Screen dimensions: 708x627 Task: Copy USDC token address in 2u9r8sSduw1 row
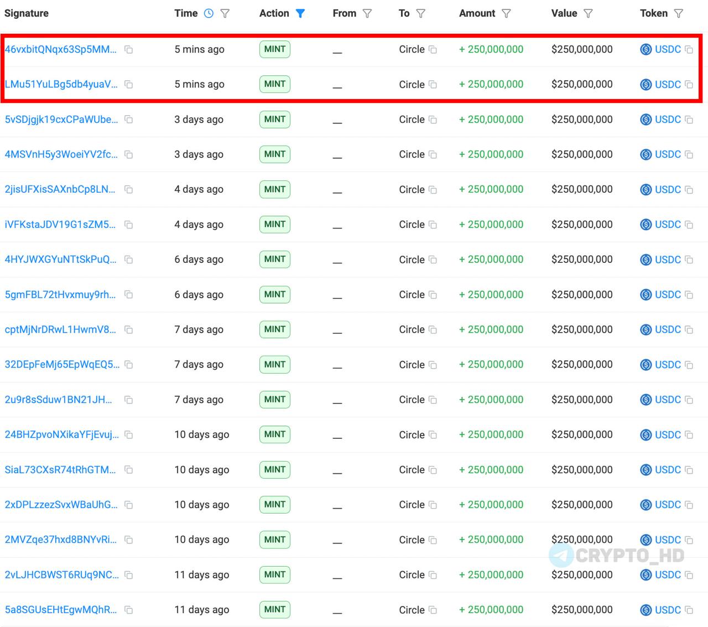coord(689,400)
